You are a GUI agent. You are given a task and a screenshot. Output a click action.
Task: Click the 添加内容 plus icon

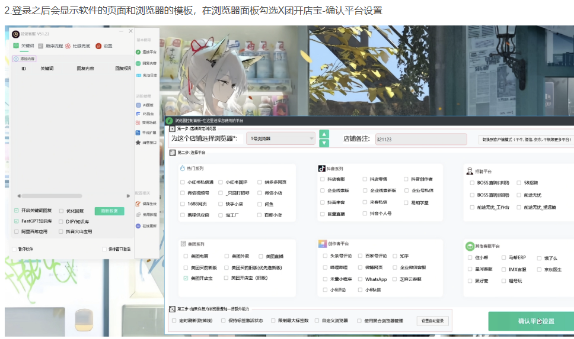(x=17, y=59)
